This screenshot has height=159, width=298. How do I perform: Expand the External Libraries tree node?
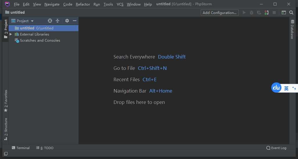tap(11, 34)
